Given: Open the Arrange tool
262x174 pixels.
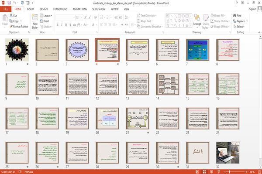Looking at the screenshot, I should 197,20.
